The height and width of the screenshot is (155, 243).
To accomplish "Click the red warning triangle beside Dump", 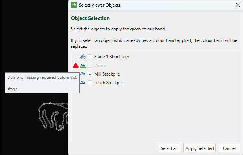I will 76,65.
